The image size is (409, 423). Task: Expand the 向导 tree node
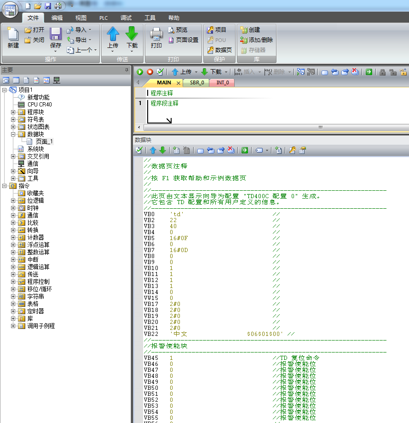[13, 171]
